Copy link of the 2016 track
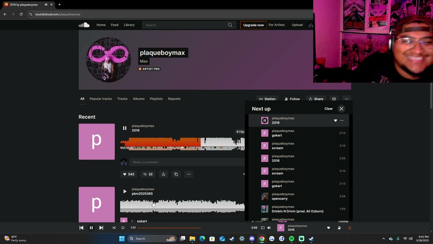Image resolution: width=433 pixels, height=244 pixels. [x=176, y=174]
